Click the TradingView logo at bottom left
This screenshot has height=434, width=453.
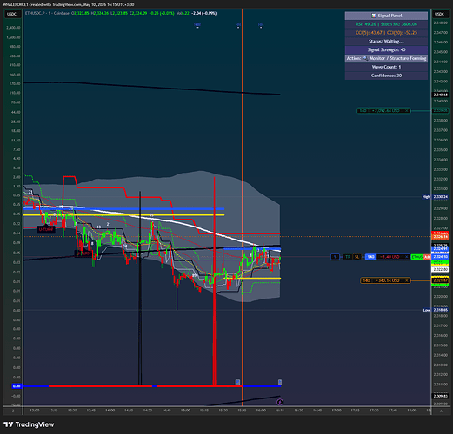[29, 424]
